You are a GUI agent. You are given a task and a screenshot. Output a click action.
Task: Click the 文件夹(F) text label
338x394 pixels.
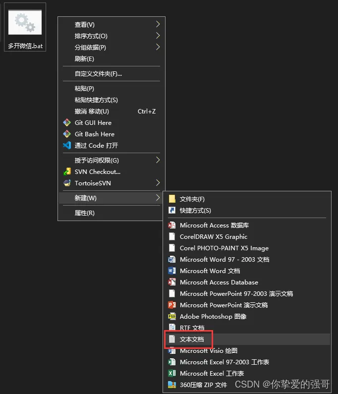(192, 199)
